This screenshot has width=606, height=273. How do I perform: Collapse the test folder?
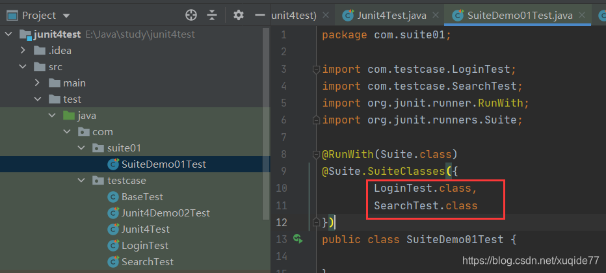pyautogui.click(x=38, y=99)
